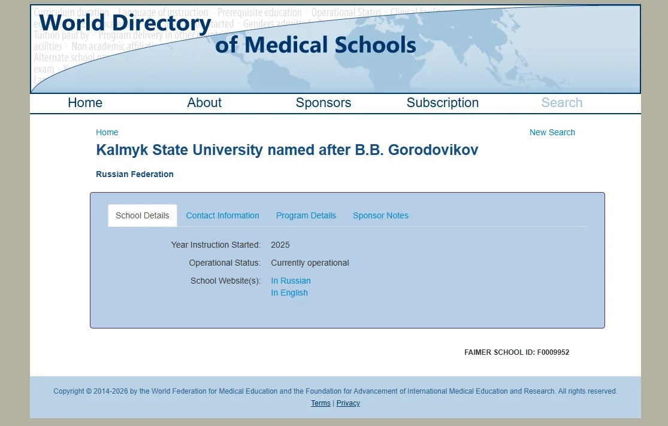Select Search in the navigation bar
Screen dimensions: 668x426
pyautogui.click(x=561, y=103)
